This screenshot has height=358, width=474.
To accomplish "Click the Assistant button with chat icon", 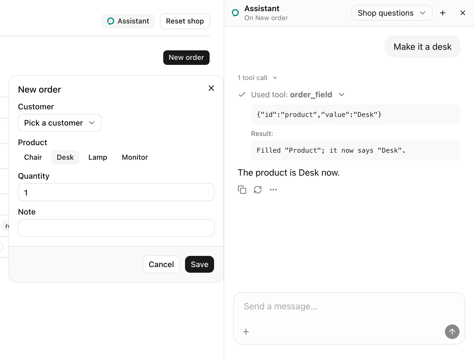I will coord(128,21).
